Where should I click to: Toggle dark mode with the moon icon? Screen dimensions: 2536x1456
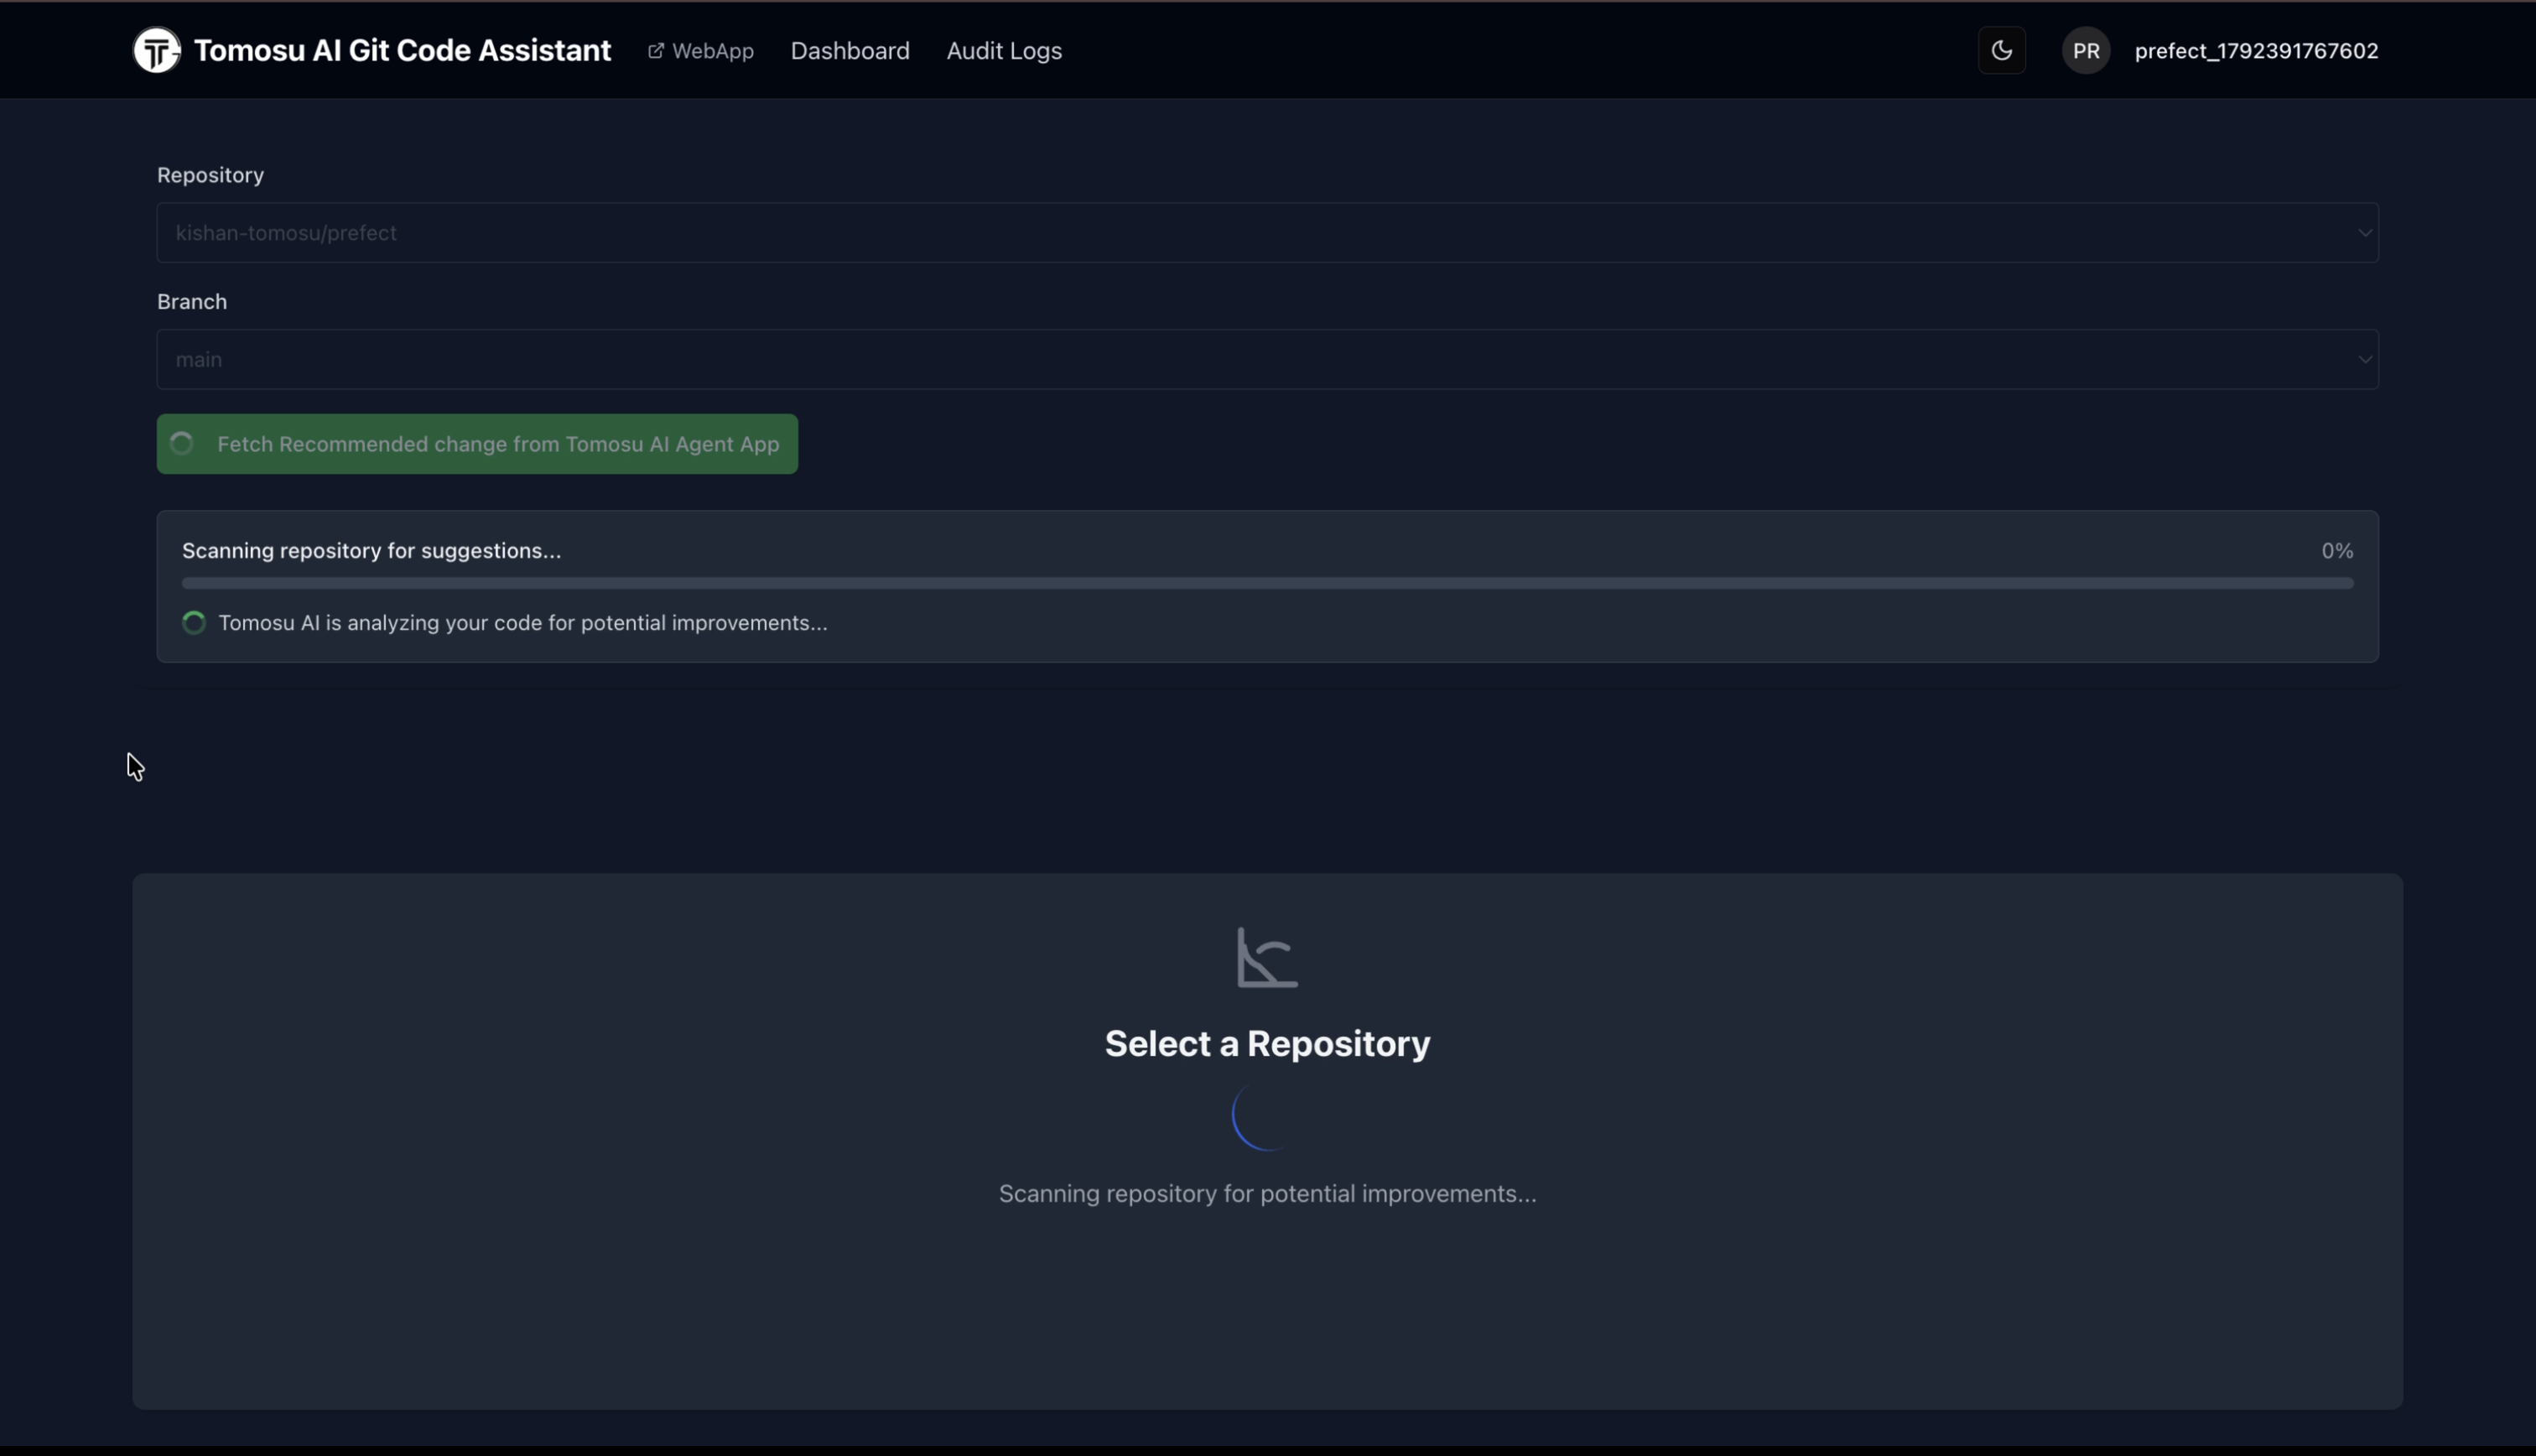(2001, 50)
